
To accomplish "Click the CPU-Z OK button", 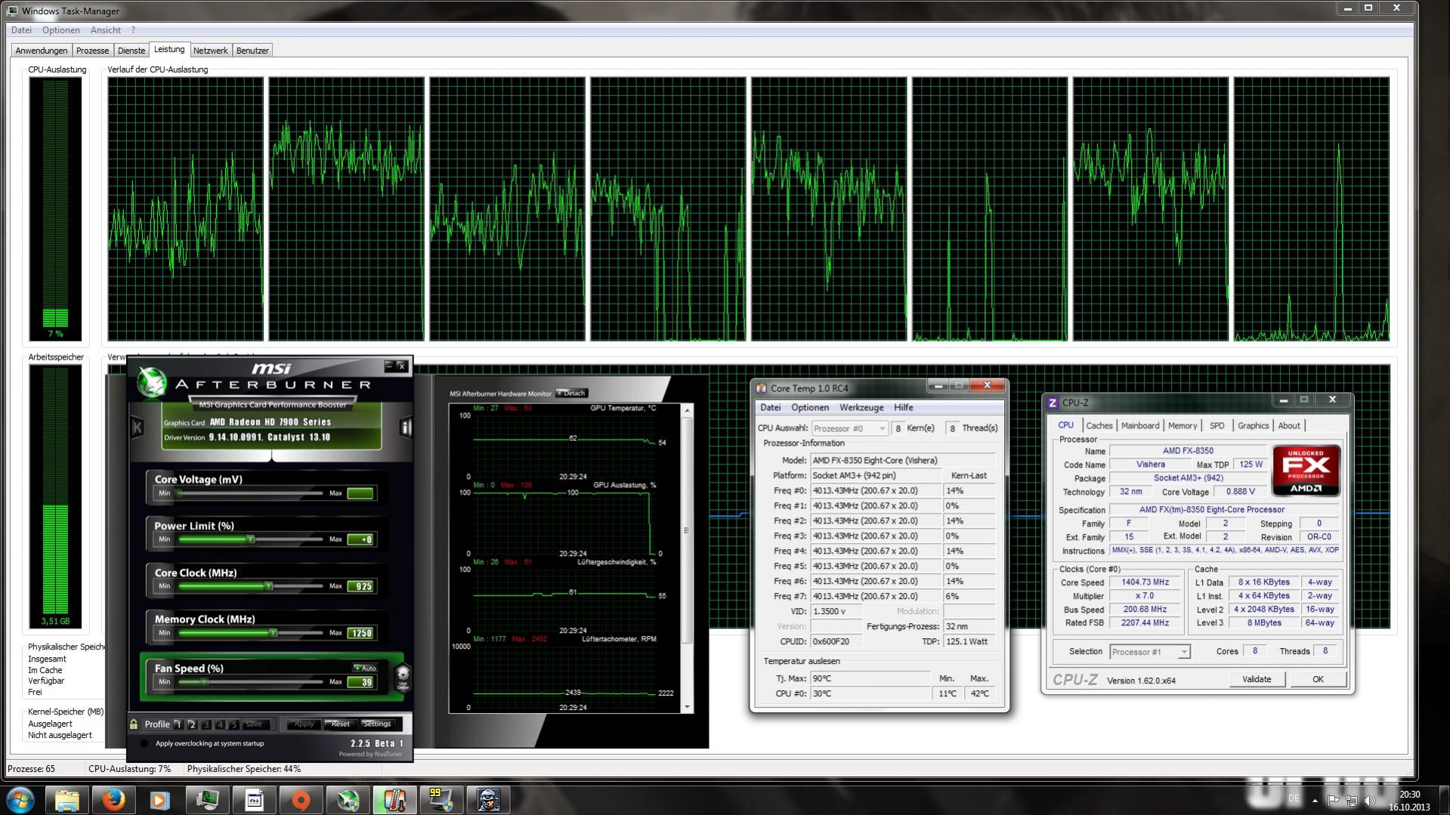I will pos(1317,679).
